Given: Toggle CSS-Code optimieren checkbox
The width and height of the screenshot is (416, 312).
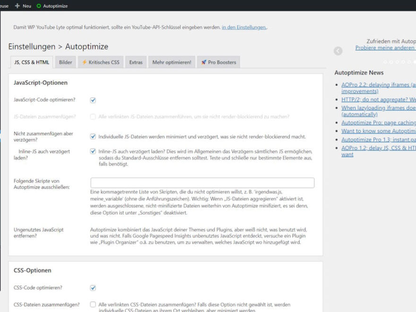Looking at the screenshot, I should coord(93,288).
